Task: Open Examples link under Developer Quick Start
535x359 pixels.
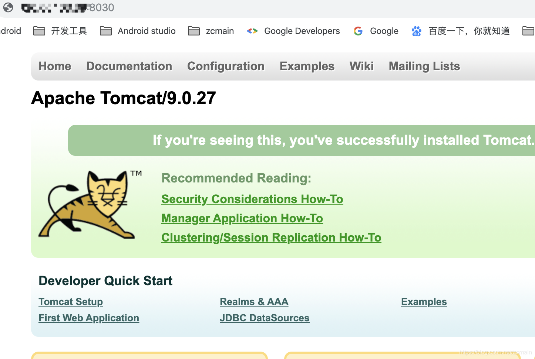Action: click(x=424, y=302)
